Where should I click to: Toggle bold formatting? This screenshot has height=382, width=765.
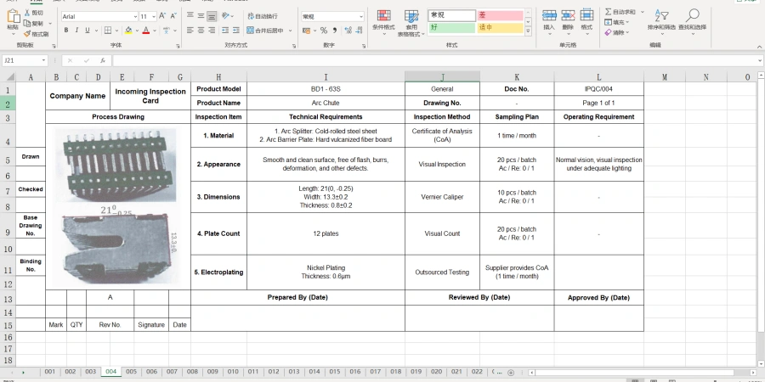click(65, 31)
